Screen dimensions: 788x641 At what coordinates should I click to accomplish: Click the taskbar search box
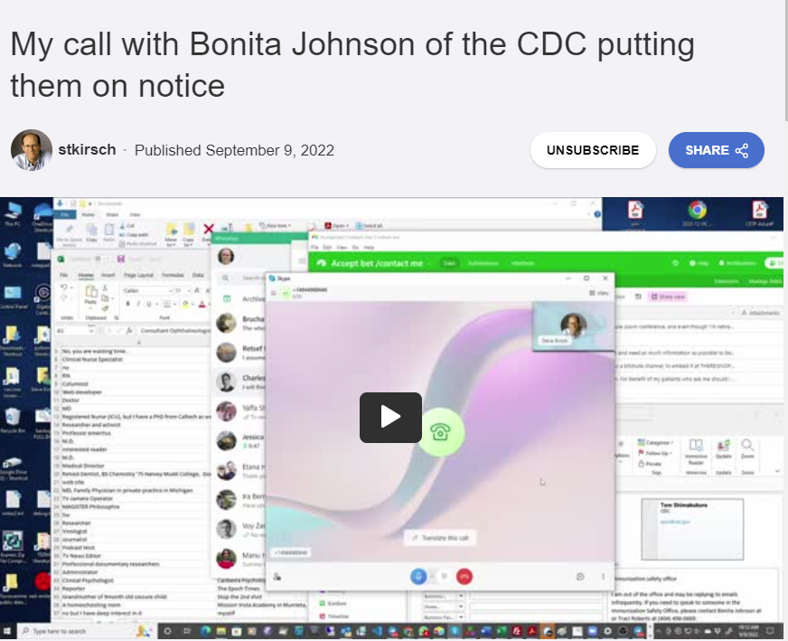tap(63, 630)
